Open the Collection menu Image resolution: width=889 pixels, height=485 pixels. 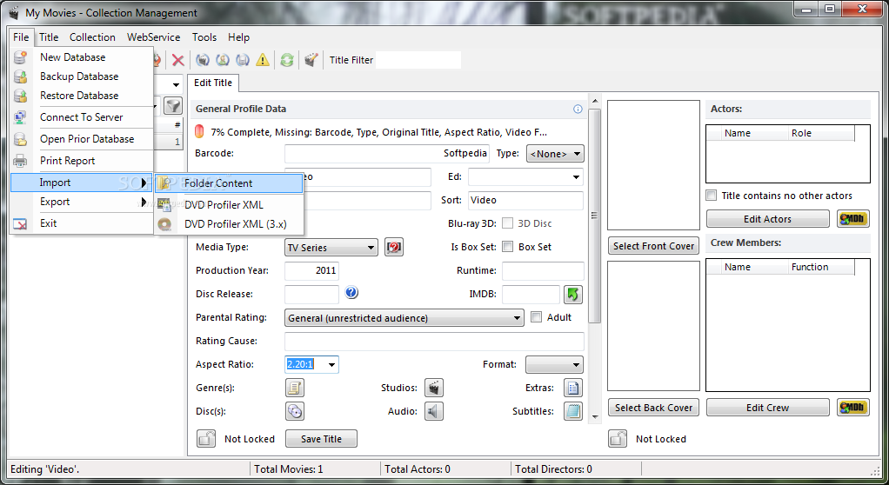[92, 37]
